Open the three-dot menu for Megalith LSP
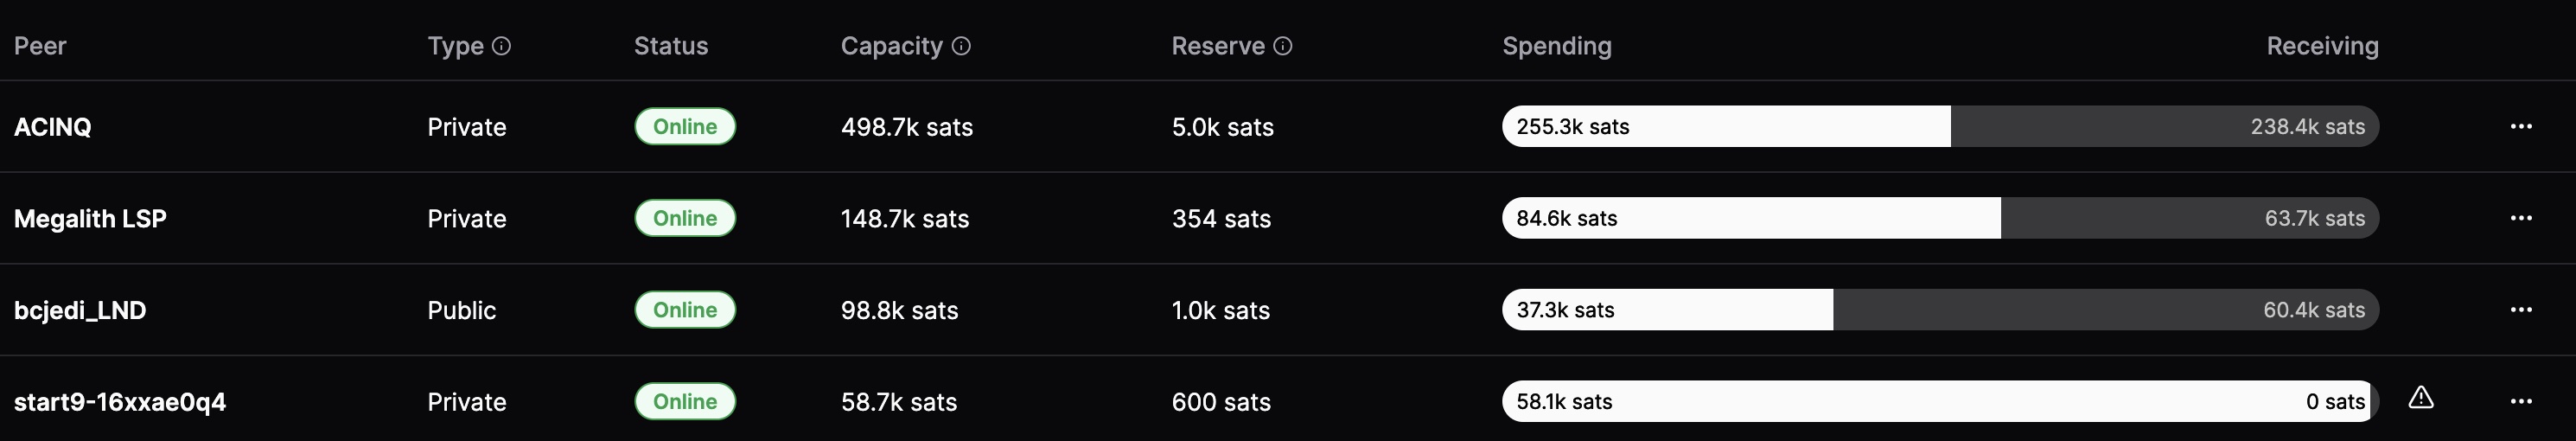The image size is (2576, 441). 2521,218
